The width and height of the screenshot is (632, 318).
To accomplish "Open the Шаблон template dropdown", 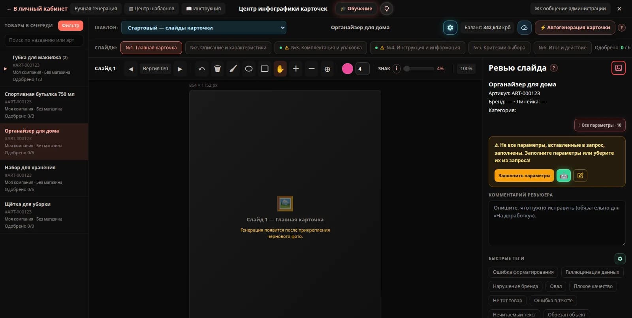I will [x=204, y=28].
